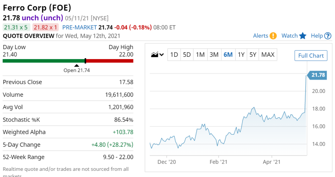Click the Stochastic %K label
Screen dimensions: 335x177
coord(21,120)
